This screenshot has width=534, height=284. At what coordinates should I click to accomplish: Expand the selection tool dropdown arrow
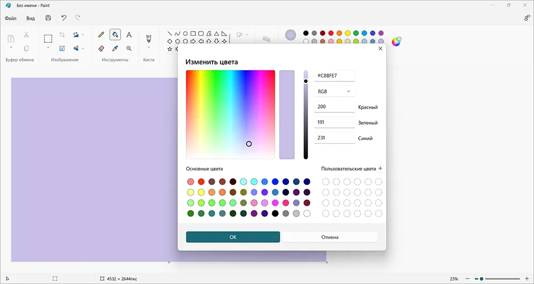[x=48, y=48]
